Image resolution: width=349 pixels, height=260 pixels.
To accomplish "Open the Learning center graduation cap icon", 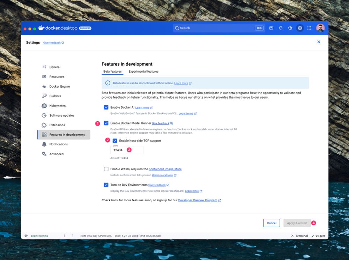I will click(x=290, y=28).
